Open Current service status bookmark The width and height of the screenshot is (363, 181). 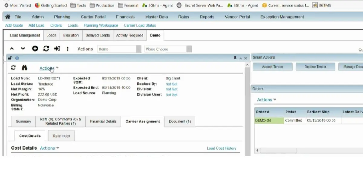tap(285, 5)
